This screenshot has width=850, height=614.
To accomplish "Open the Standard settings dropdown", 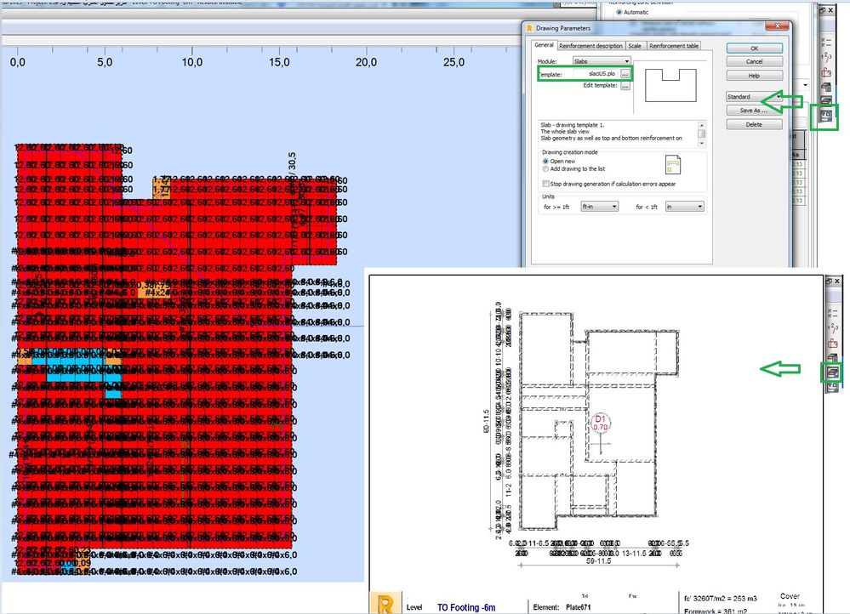I will pos(754,96).
